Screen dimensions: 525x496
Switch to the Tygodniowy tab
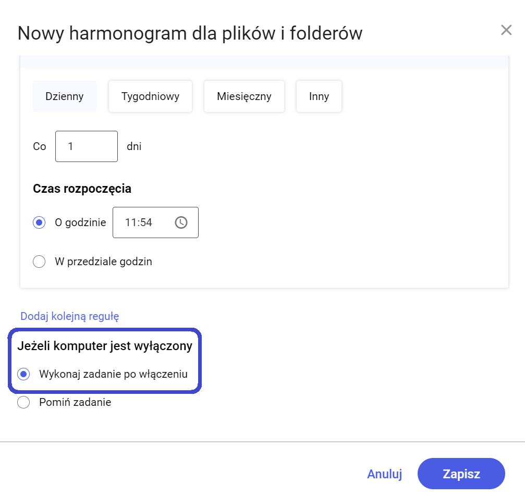pyautogui.click(x=150, y=96)
